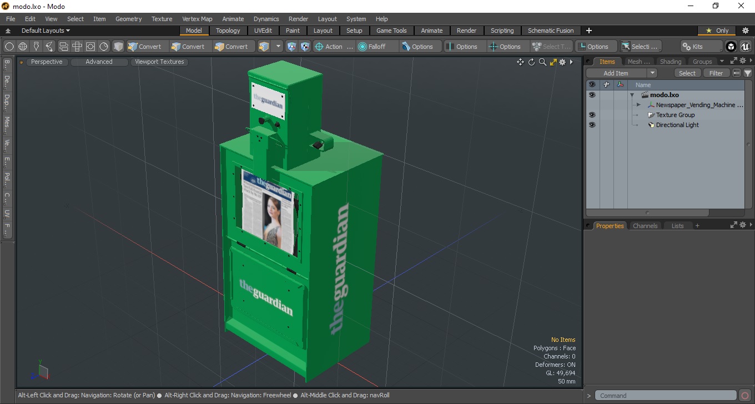Select the Directional Light item
Screen dimensions: 755x404
click(677, 125)
